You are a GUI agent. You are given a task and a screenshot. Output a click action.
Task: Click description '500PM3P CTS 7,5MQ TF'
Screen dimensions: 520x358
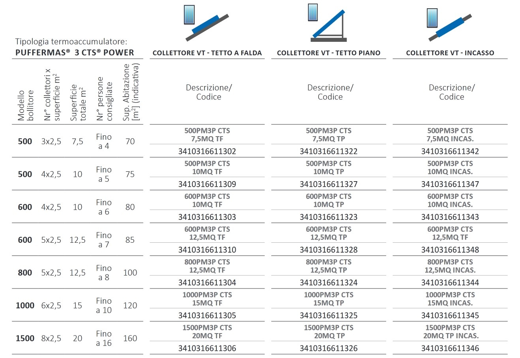pos(207,135)
